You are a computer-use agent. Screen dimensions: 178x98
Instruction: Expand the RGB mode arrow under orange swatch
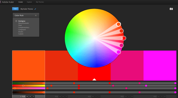[21, 96]
